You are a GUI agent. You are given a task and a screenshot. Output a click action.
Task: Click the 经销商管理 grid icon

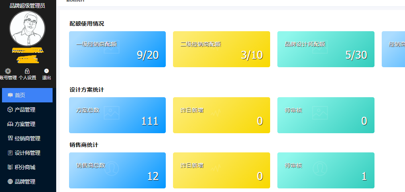pos(10,138)
